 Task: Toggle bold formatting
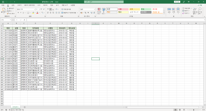[18, 13]
